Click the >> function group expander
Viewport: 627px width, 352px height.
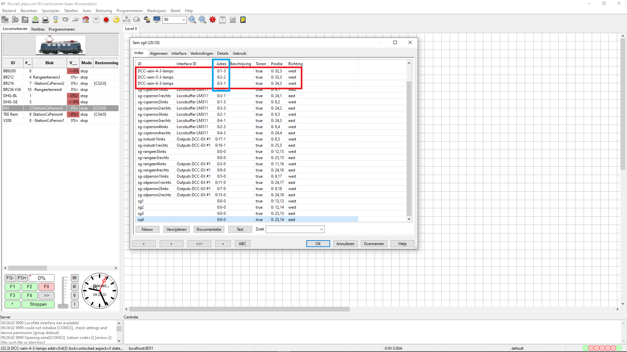[46, 296]
